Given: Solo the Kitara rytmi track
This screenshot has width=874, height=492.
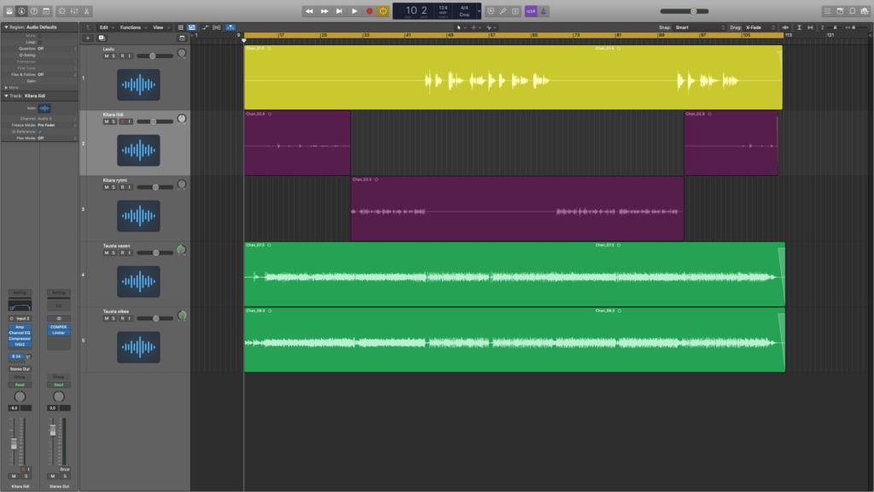Looking at the screenshot, I should [x=114, y=187].
